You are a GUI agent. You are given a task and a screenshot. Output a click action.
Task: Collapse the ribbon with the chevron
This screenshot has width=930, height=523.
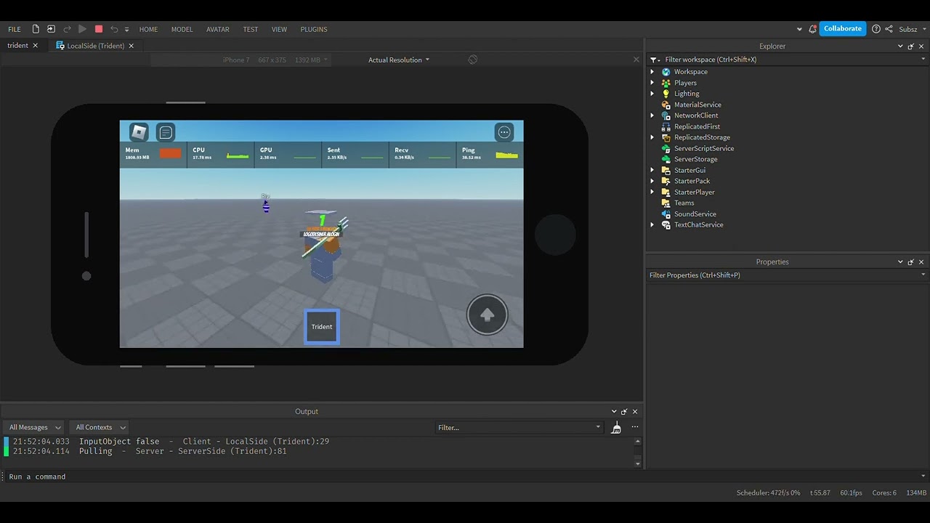coord(800,29)
